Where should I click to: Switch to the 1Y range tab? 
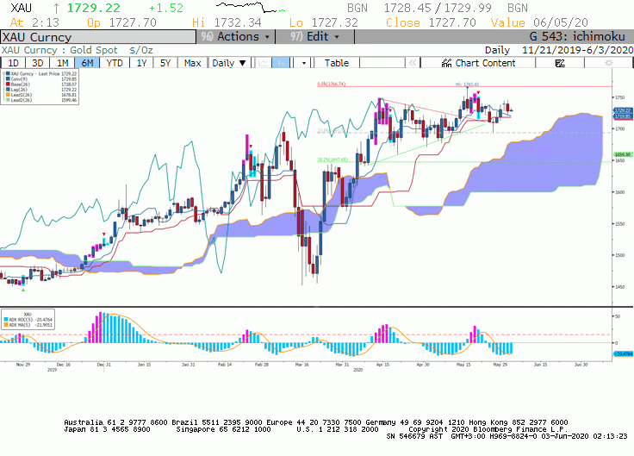(x=141, y=63)
